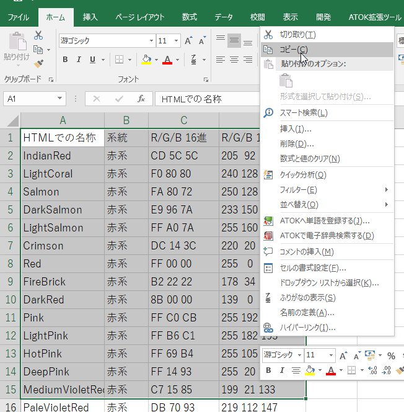The width and height of the screenshot is (404, 412).
Task: Click the Increase Font Size icon in ribbon
Action: [188, 41]
